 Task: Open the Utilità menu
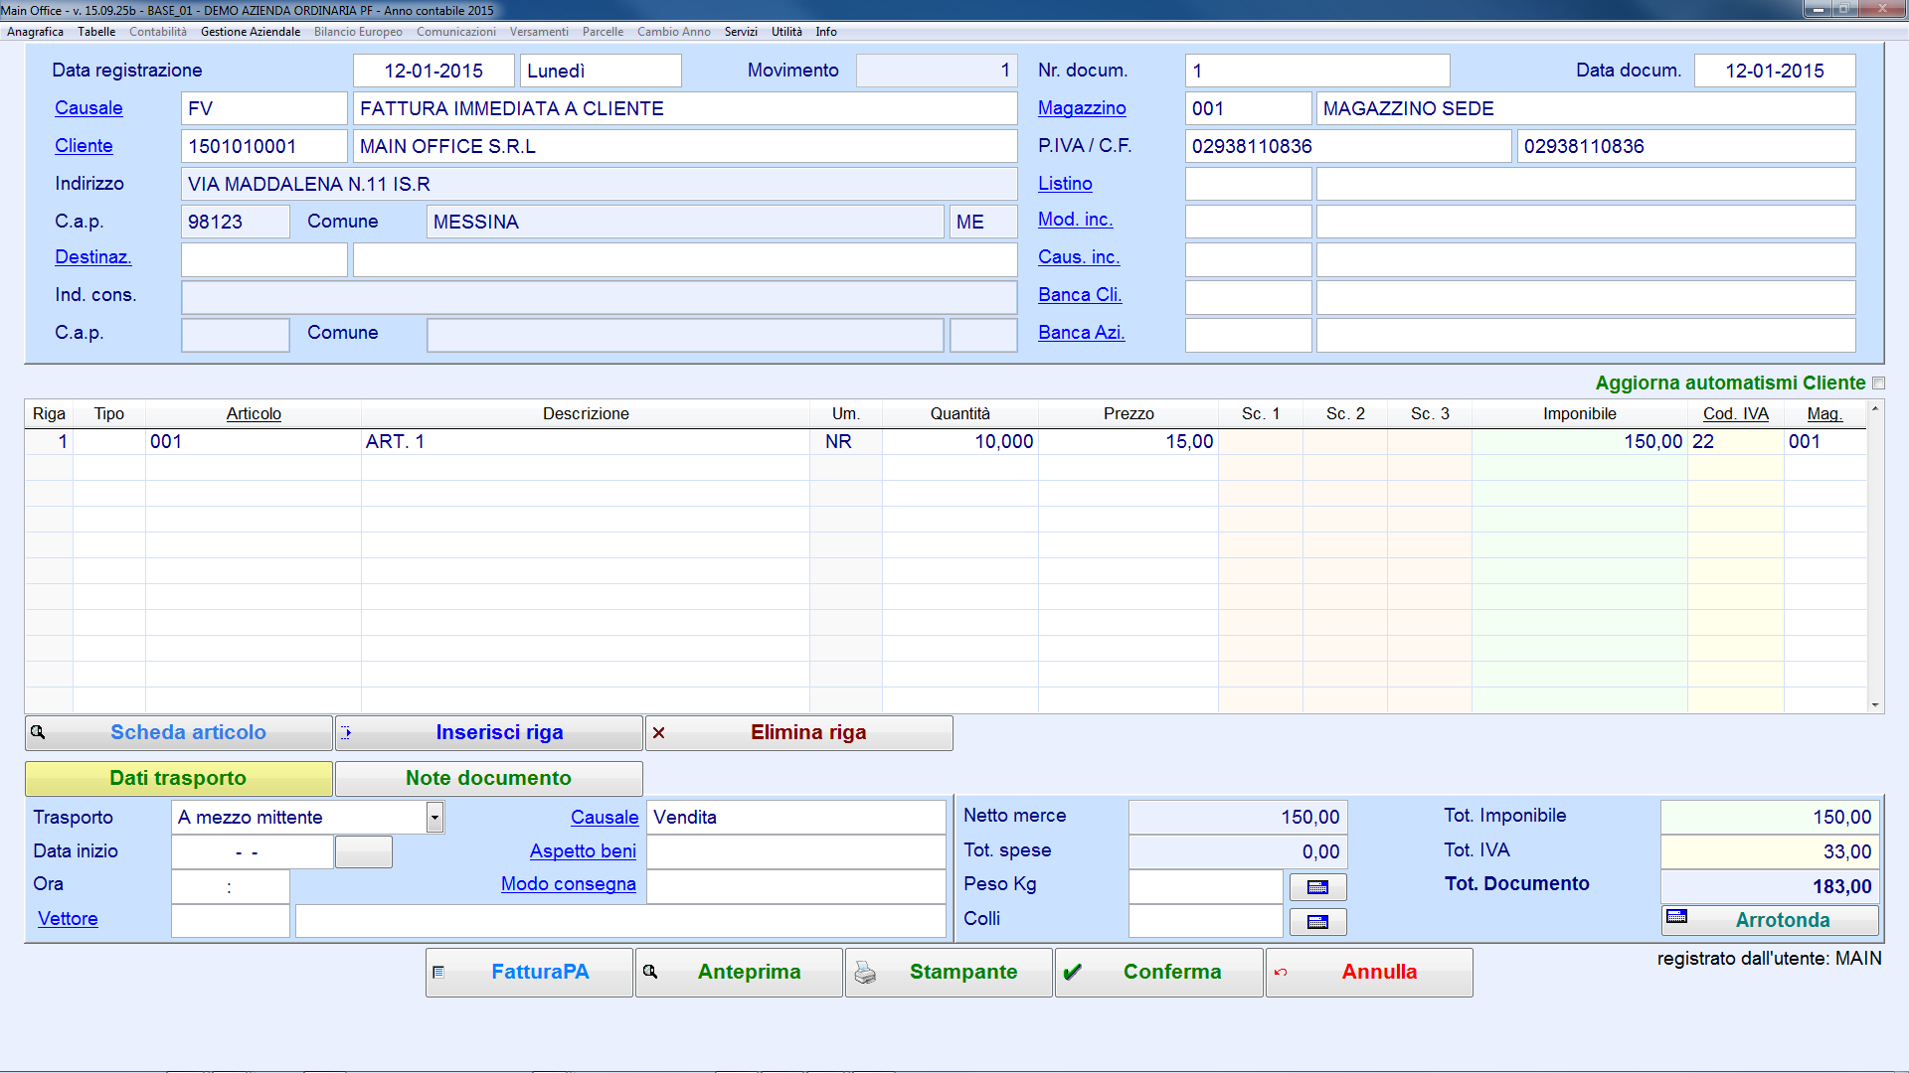coord(786,32)
